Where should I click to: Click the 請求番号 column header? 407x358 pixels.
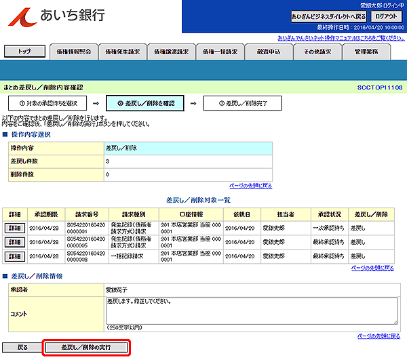tap(87, 214)
